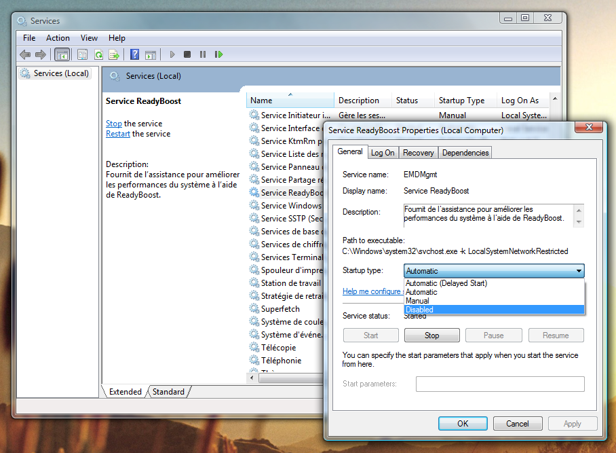Click the Start parameters input field
This screenshot has width=616, height=453.
500,384
